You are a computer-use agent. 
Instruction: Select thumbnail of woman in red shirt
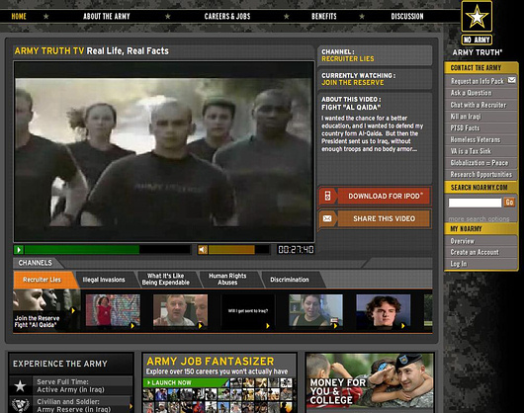pyautogui.click(x=113, y=310)
